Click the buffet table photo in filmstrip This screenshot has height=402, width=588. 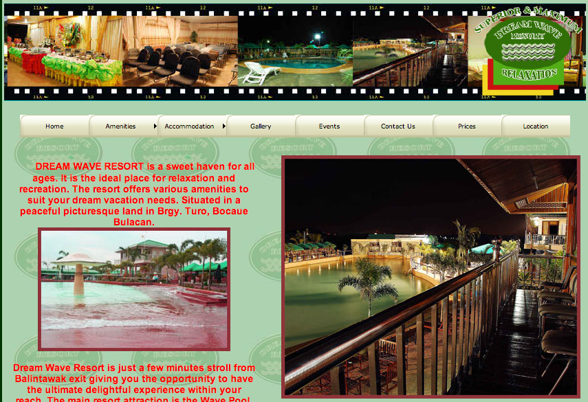[65, 51]
